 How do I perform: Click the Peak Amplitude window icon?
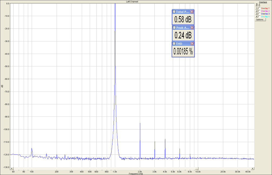(174, 28)
